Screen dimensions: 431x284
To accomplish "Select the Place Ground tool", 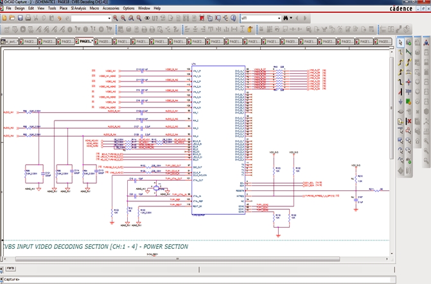I will pos(400,101).
